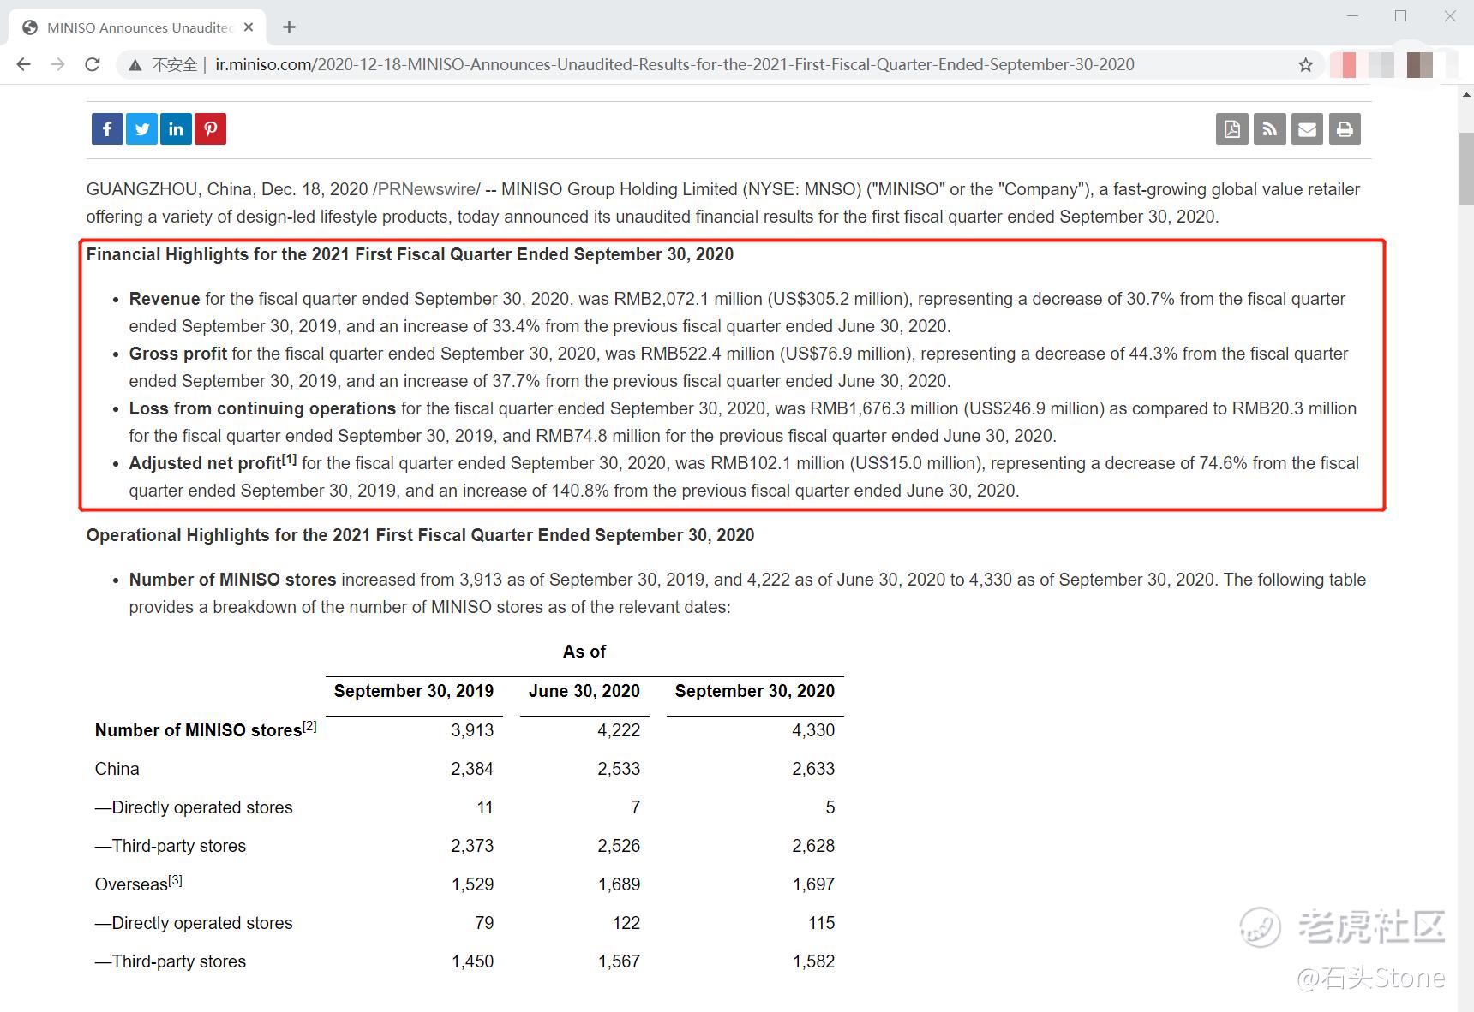Reload the page
Viewport: 1474px width, 1012px height.
(x=92, y=64)
